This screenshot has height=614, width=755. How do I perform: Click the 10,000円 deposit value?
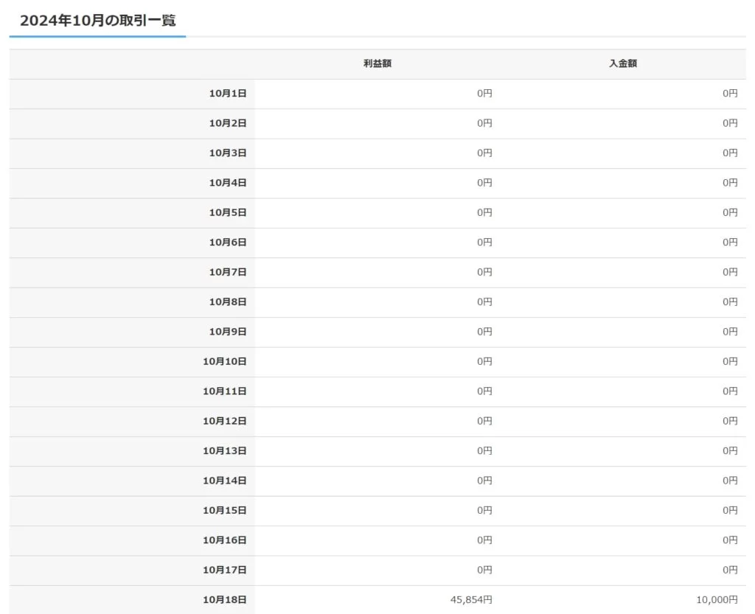[x=717, y=599]
